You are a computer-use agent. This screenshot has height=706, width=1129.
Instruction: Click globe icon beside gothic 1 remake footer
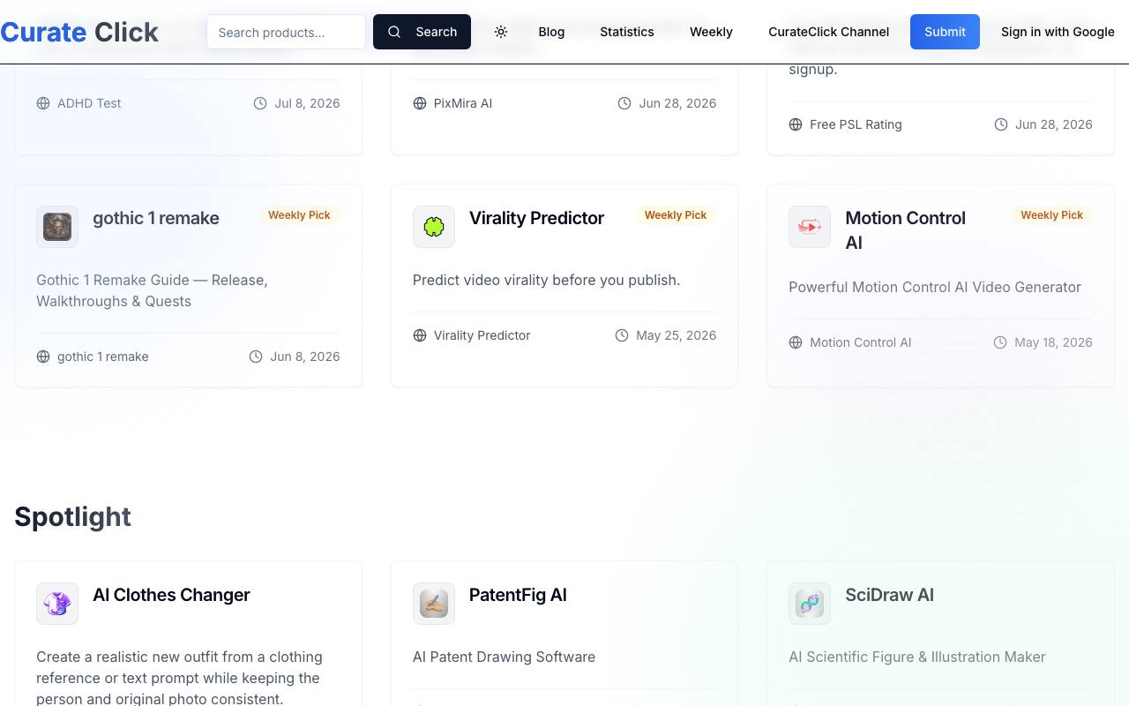[43, 357]
